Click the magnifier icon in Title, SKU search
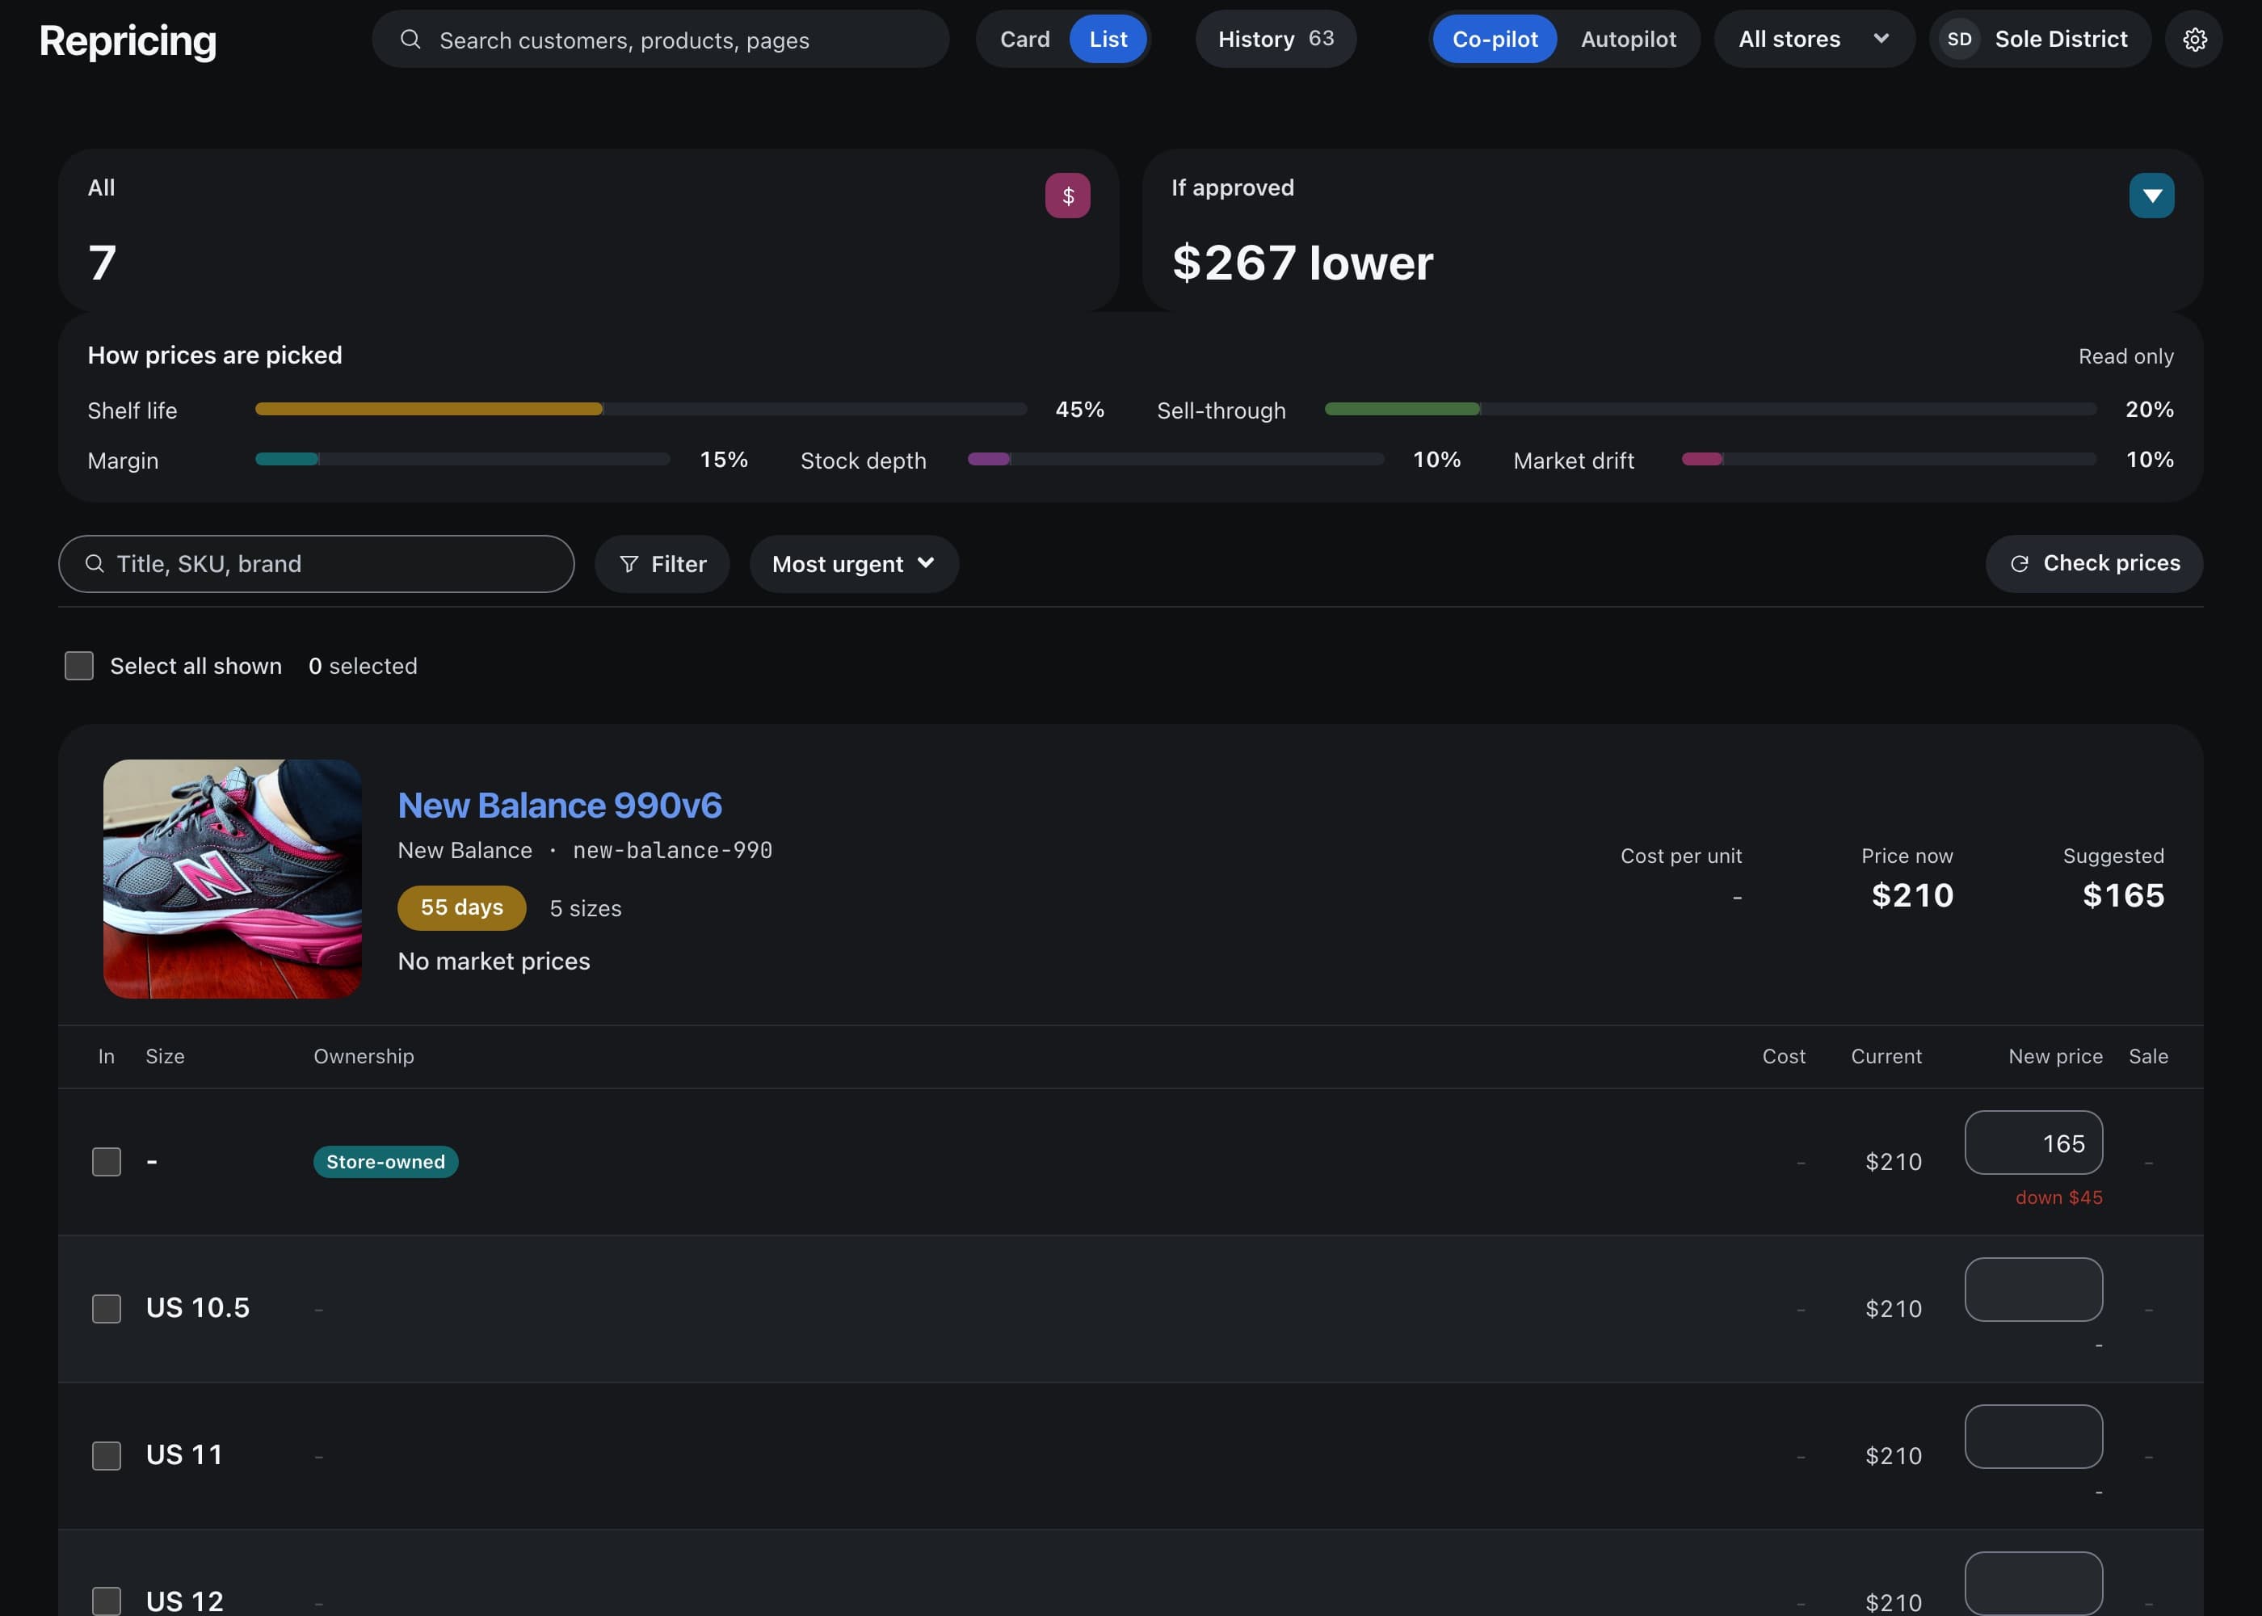This screenshot has width=2262, height=1616. [95, 563]
